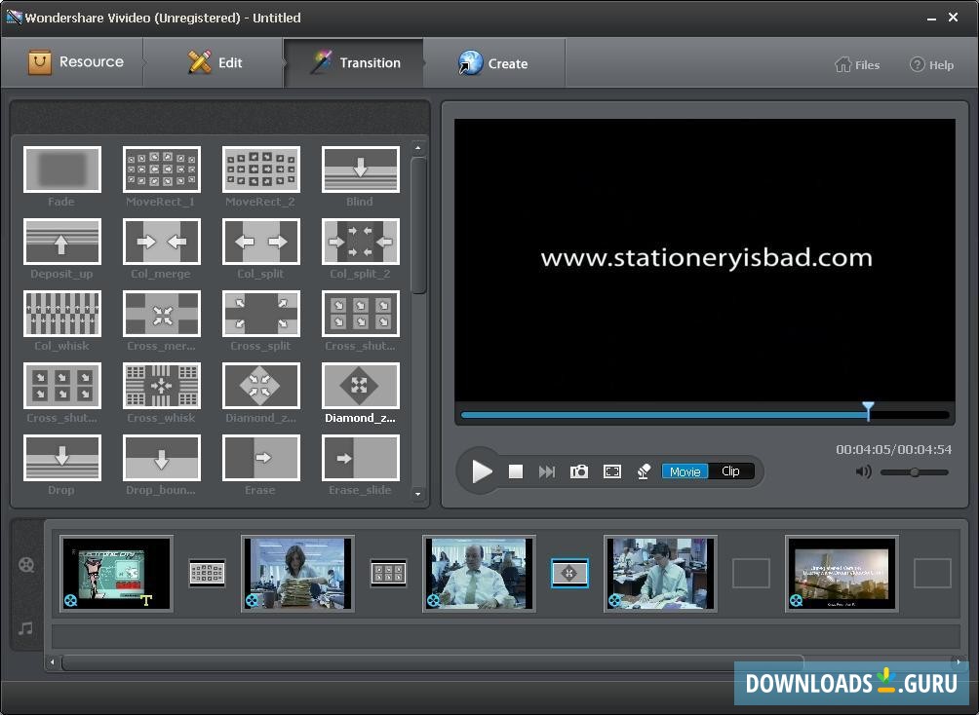This screenshot has height=715, width=979.
Task: Select the Drop transition effect
Action: click(62, 458)
